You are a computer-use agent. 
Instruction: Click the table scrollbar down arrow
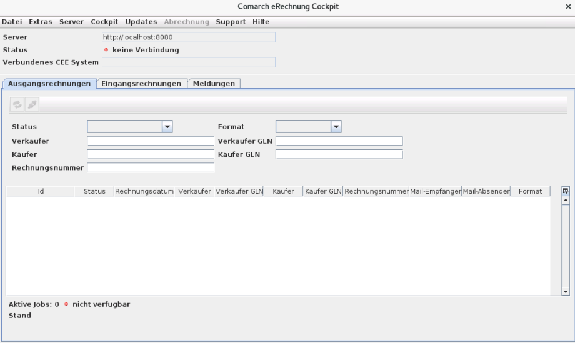tap(566, 292)
